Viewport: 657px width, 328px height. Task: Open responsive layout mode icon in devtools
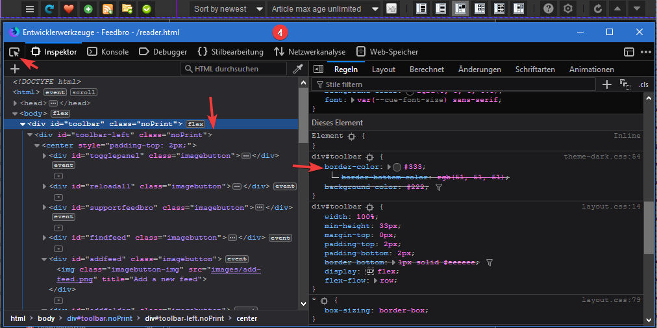point(628,52)
